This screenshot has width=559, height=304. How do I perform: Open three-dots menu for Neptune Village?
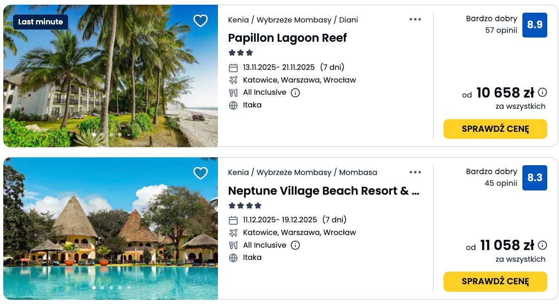tap(415, 172)
